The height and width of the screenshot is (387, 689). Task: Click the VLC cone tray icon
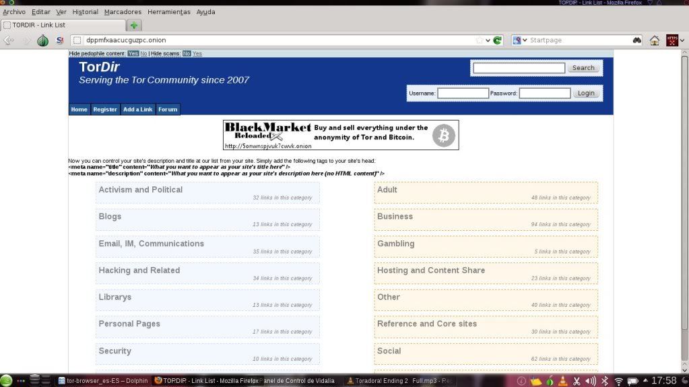click(x=562, y=381)
